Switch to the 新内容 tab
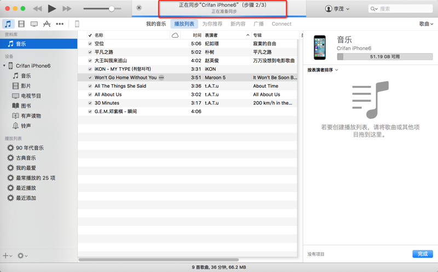Screen dimensions: 438x272 click(x=238, y=24)
